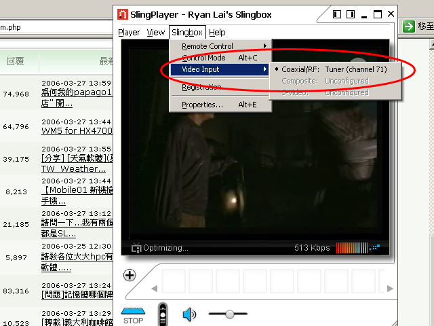Click the 回覆 column header
The image size is (434, 326).
coord(16,61)
